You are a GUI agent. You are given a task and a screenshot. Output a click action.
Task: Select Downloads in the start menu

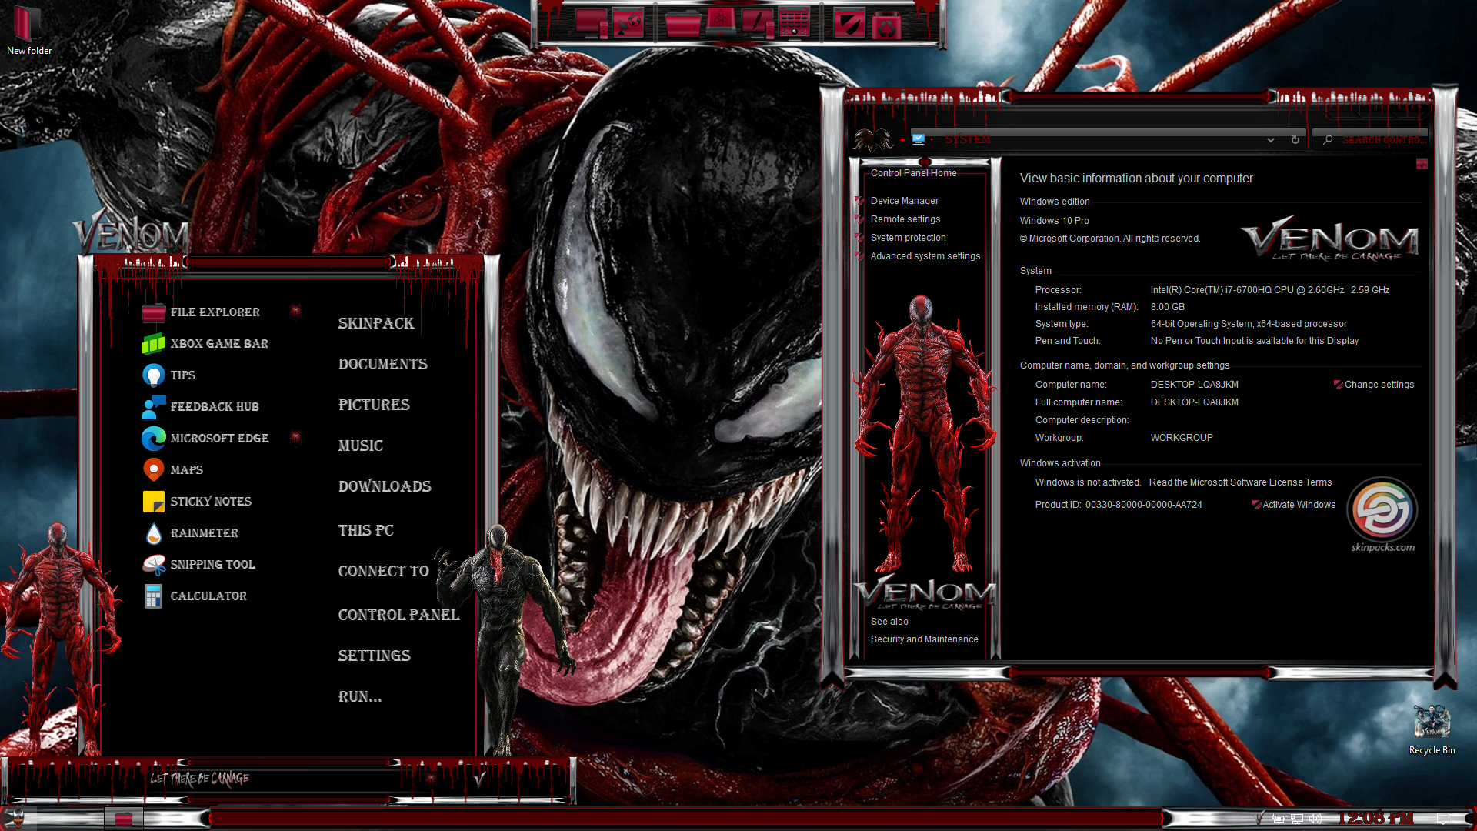[x=385, y=486]
